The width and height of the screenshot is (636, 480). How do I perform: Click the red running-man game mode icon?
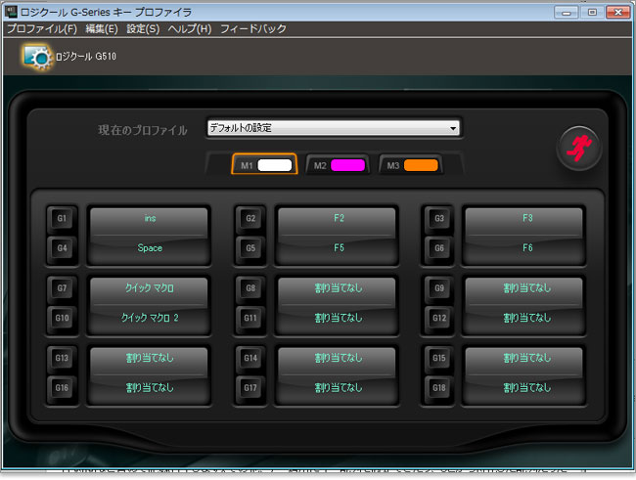tap(578, 148)
